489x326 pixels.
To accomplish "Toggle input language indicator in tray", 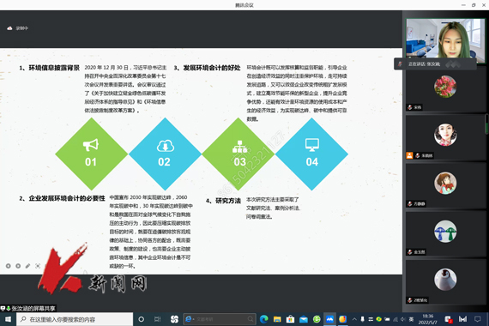I will [411, 319].
